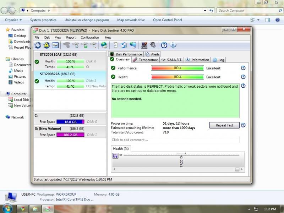Open the Report menu
The width and height of the screenshot is (284, 213).
point(71,37)
